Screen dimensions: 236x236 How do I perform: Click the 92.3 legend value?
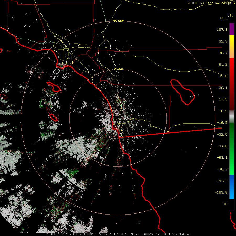(x=223, y=41)
